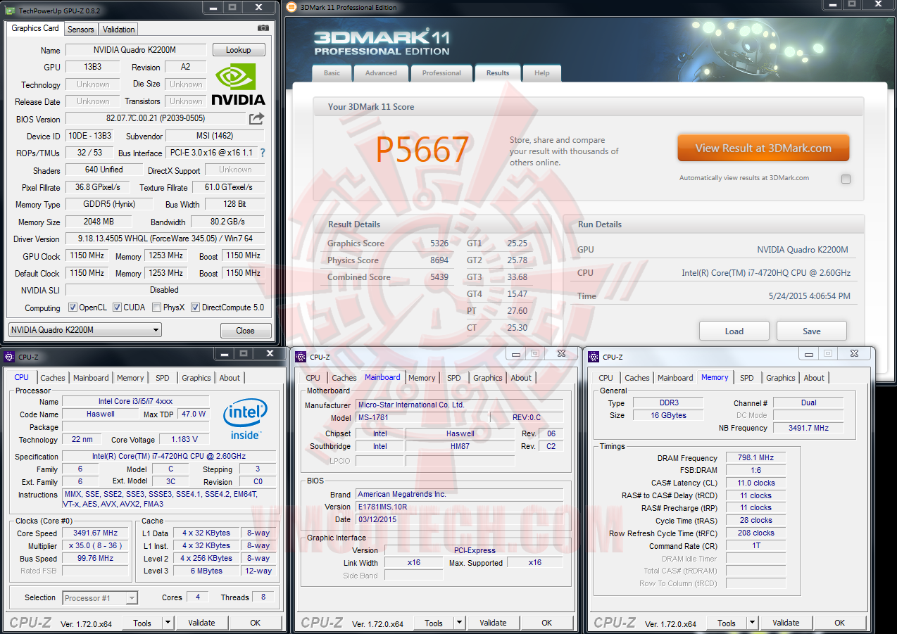Click the BIOS version share/export icon
This screenshot has height=634, width=897.
coord(256,118)
